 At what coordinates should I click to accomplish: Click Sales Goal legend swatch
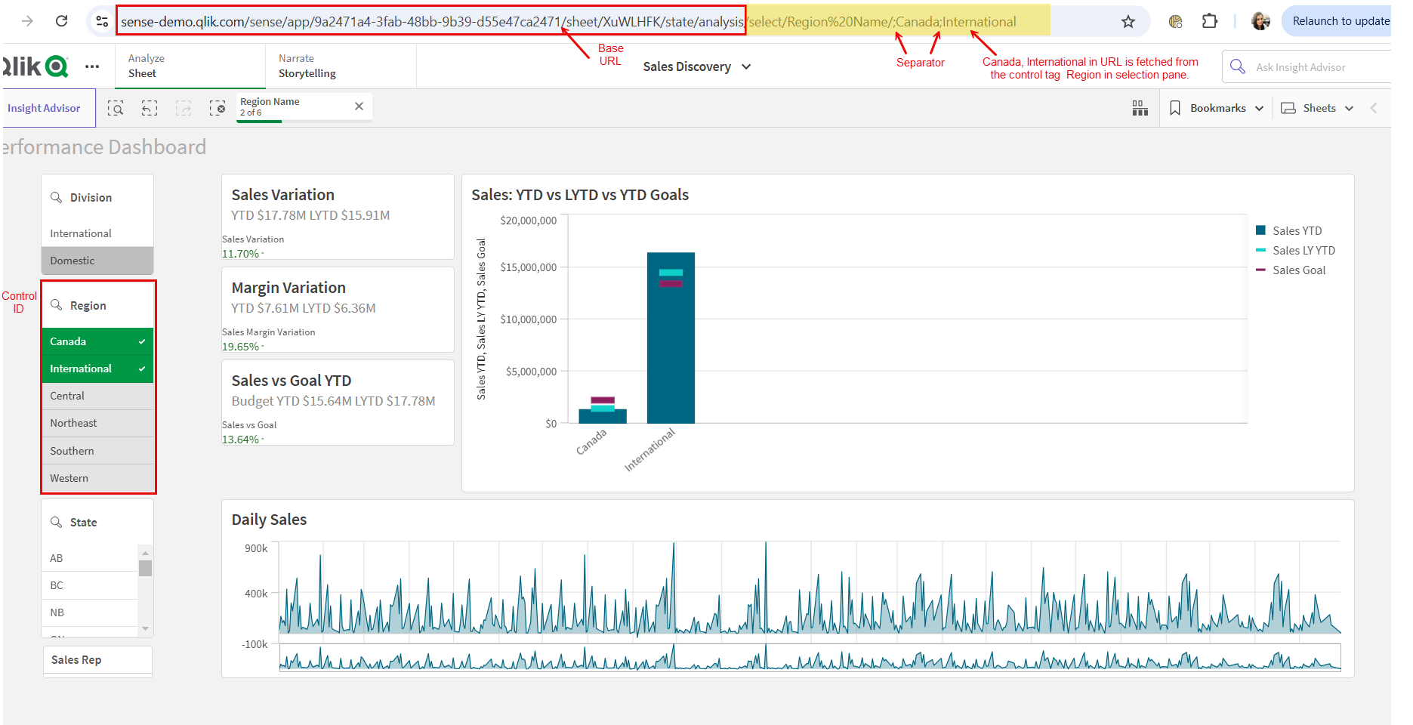(x=1260, y=270)
